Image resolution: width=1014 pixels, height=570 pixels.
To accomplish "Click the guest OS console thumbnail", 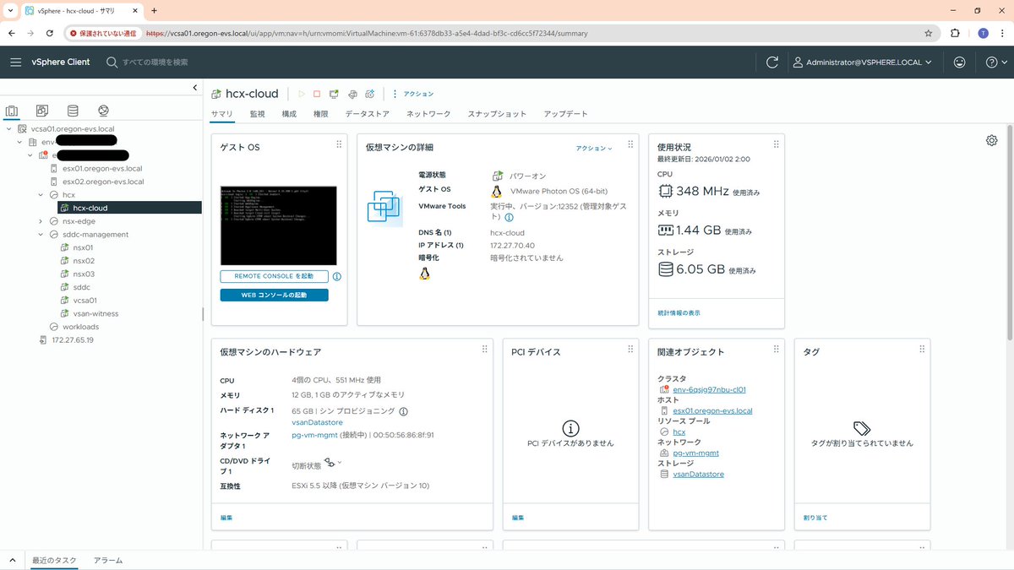I will [279, 225].
